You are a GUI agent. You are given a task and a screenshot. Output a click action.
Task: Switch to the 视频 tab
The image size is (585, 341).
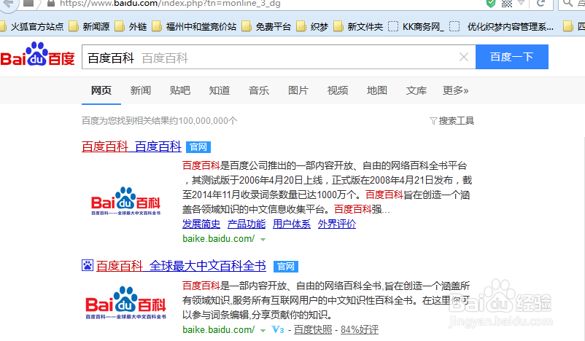coord(338,90)
